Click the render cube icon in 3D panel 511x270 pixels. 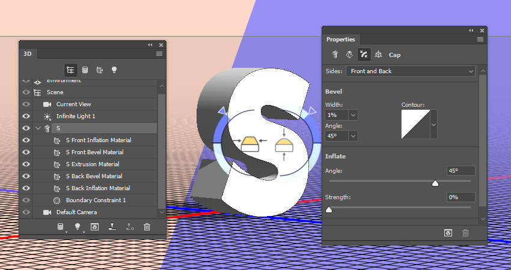point(94,227)
